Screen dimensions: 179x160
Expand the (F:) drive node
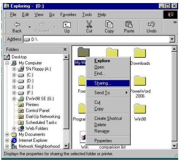click(14, 93)
